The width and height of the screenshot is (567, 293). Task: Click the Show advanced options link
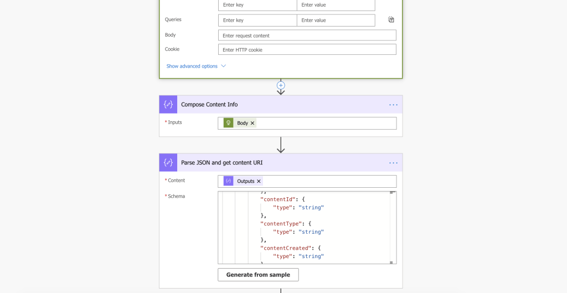pyautogui.click(x=192, y=66)
